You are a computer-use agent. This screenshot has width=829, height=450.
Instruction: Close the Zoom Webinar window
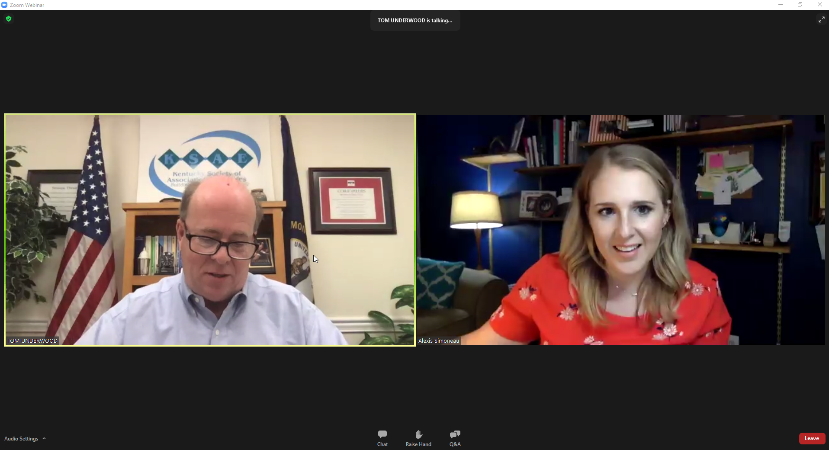point(819,5)
